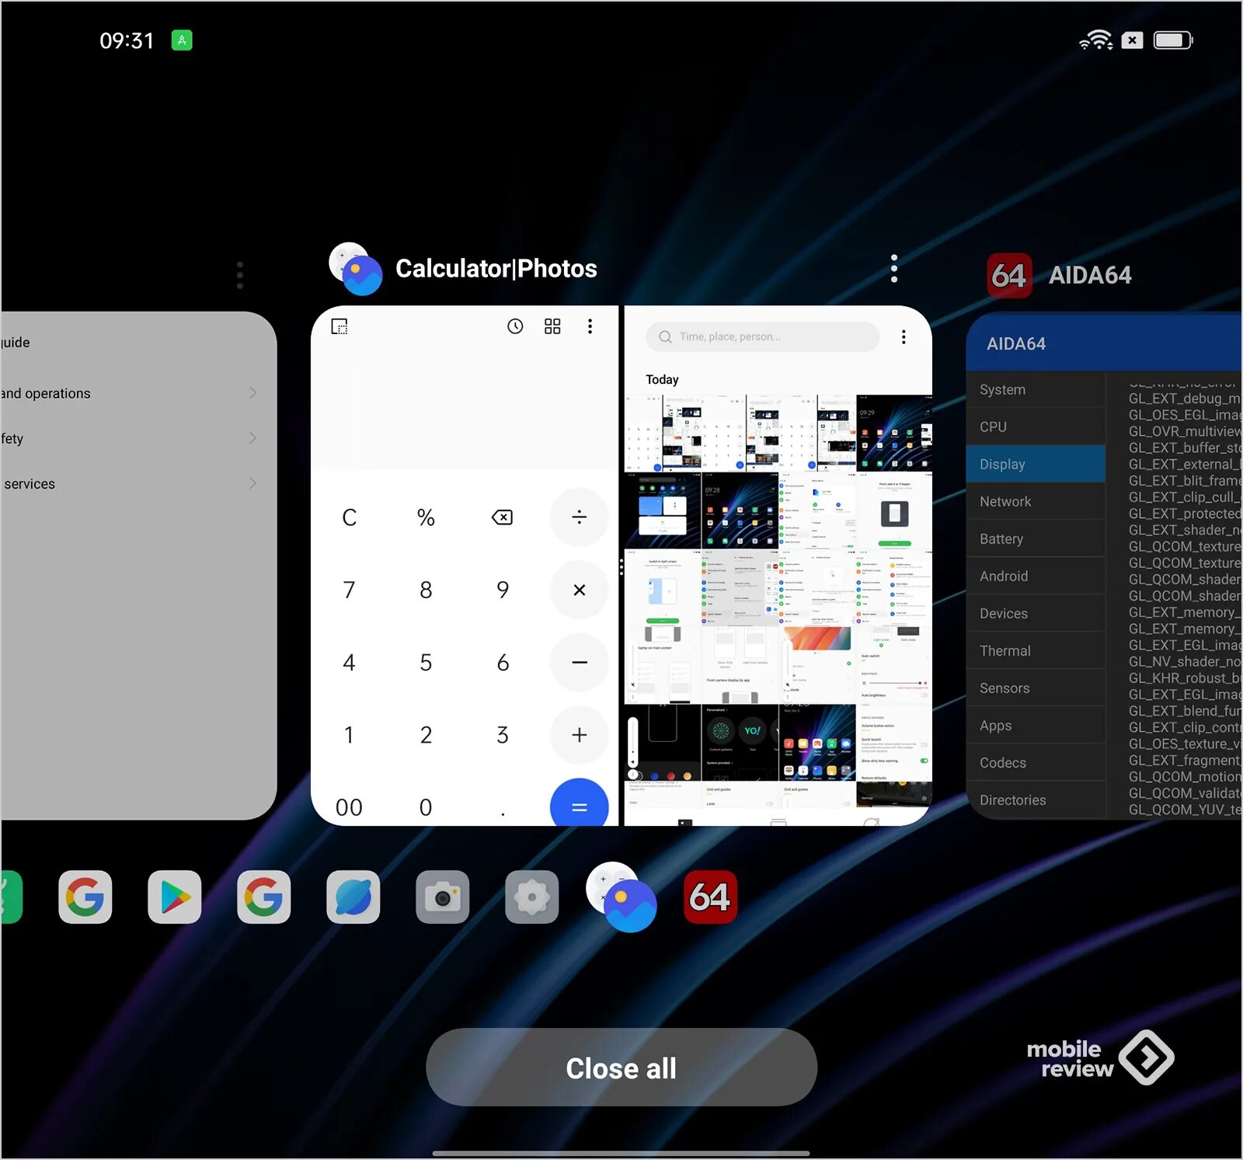Screen dimensions: 1243x1160
Task: Expand the 'fety' row chevron
Action: [x=252, y=438]
